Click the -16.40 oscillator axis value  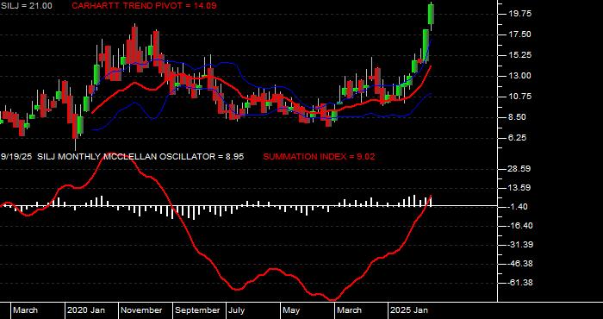(519, 226)
